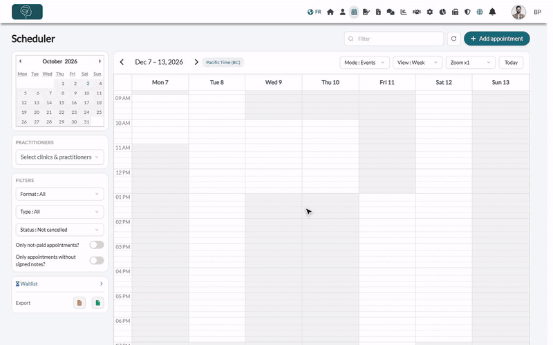Export with the orange document icon
This screenshot has height=345, width=553.
point(79,303)
